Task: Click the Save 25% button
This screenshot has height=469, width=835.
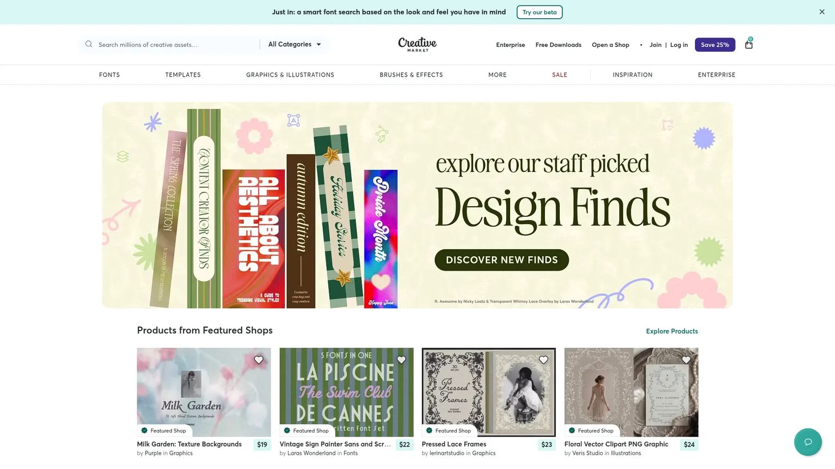Action: [715, 45]
